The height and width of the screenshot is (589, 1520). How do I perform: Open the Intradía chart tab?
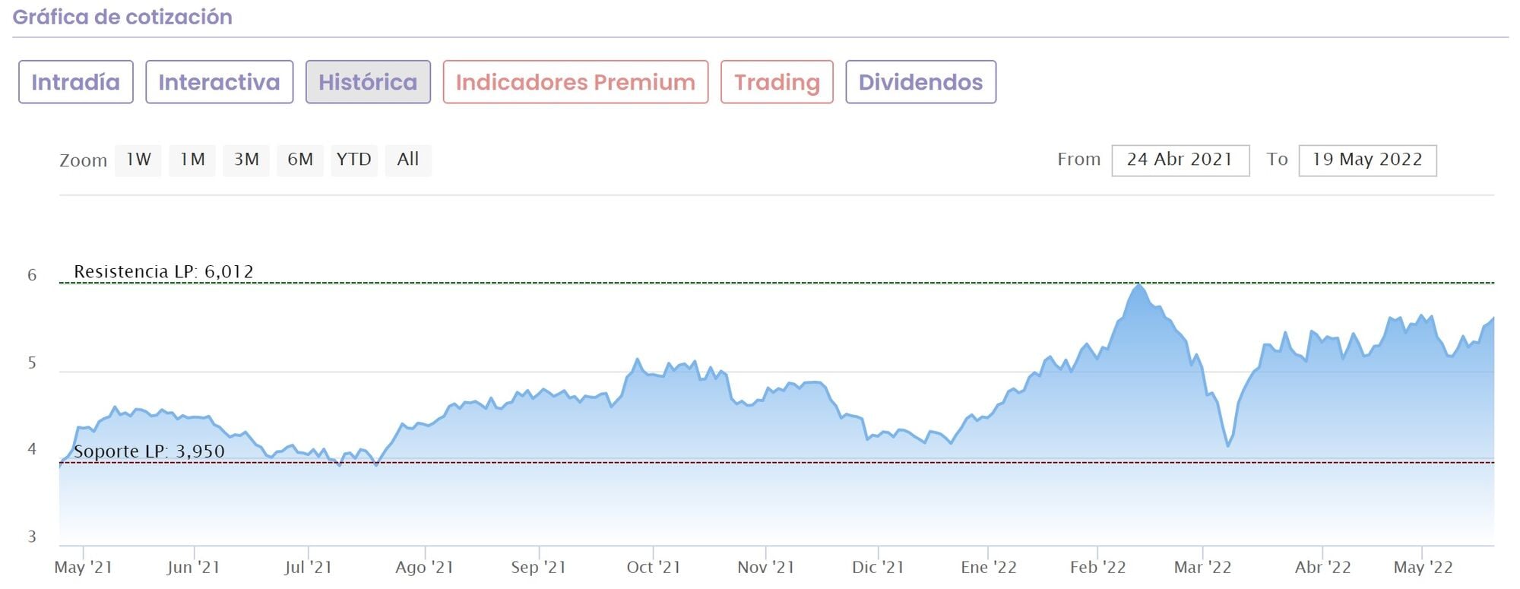pos(75,82)
